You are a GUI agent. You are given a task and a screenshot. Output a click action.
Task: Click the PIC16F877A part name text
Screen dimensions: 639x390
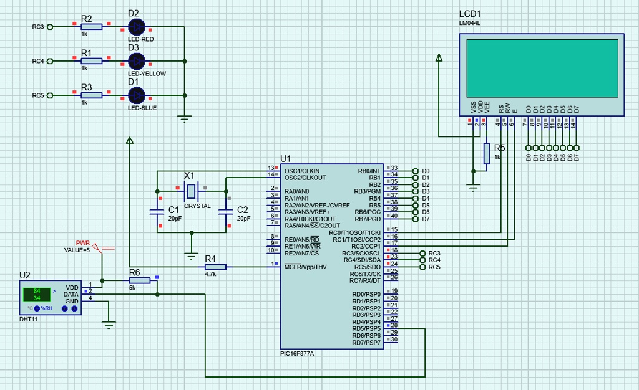pos(297,354)
